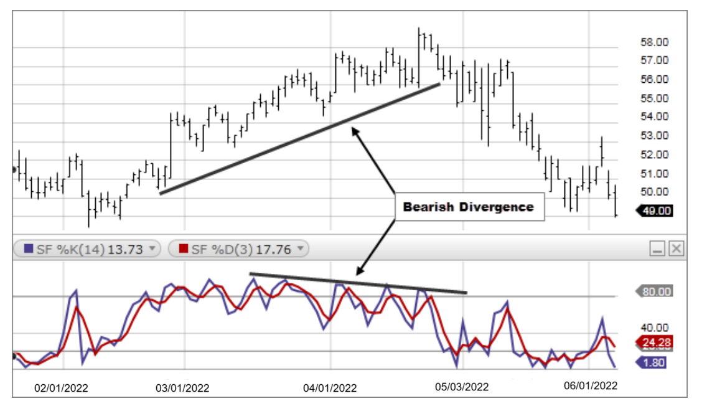Click the 05/03/2022 date axis label
The height and width of the screenshot is (411, 702).
click(x=462, y=387)
